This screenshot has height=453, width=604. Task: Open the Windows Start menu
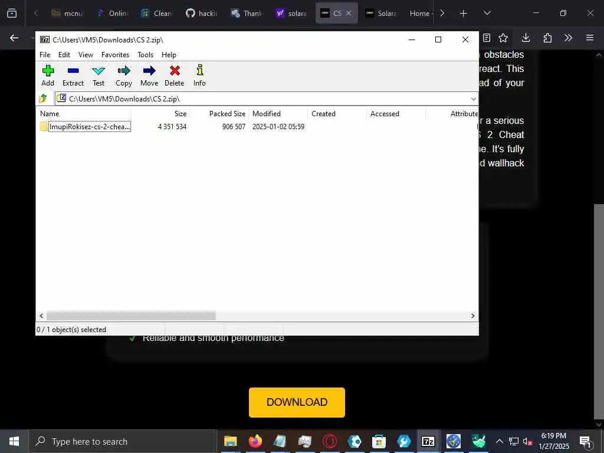pos(14,441)
